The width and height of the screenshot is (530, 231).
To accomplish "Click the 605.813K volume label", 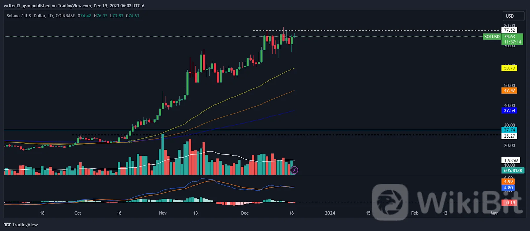I will pos(512,170).
